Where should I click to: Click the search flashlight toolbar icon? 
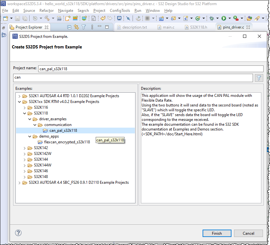tap(257, 18)
